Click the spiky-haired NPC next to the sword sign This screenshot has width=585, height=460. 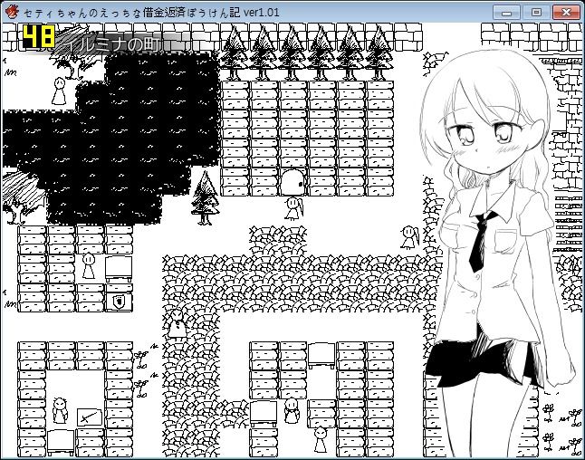click(60, 410)
